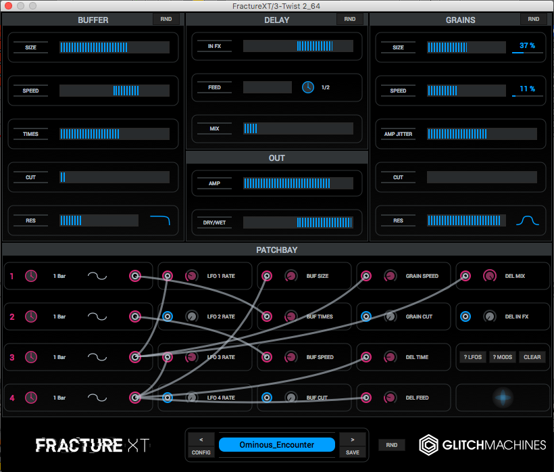Click the DEL FEED input jack
The height and width of the screenshot is (472, 554).
(x=366, y=398)
